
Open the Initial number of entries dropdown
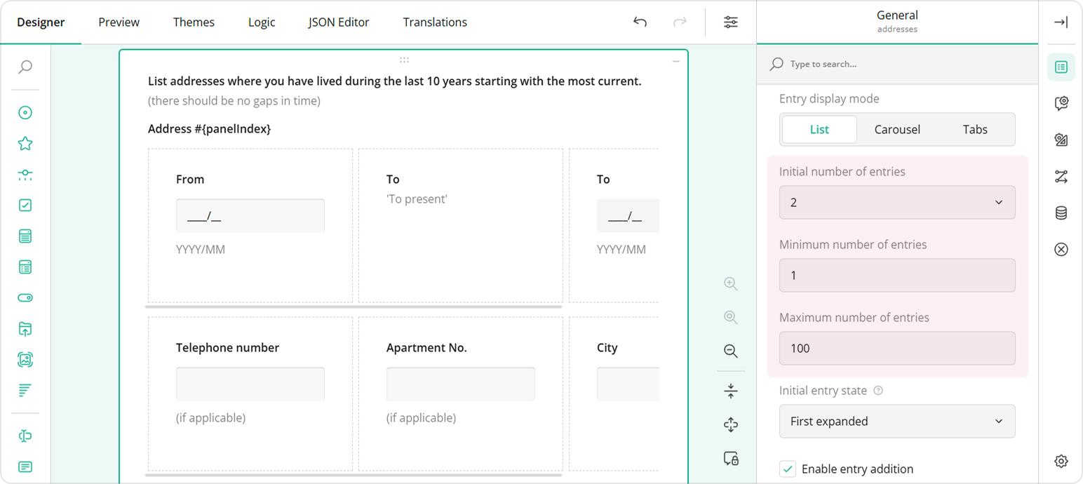pyautogui.click(x=897, y=202)
